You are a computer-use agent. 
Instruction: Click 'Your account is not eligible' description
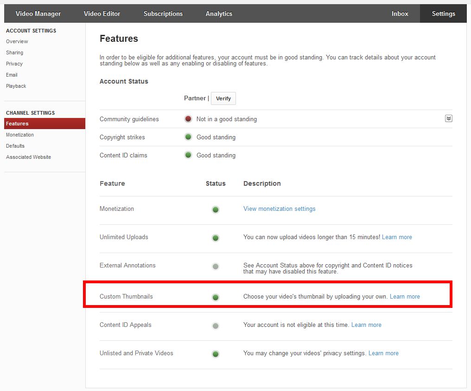coord(296,325)
